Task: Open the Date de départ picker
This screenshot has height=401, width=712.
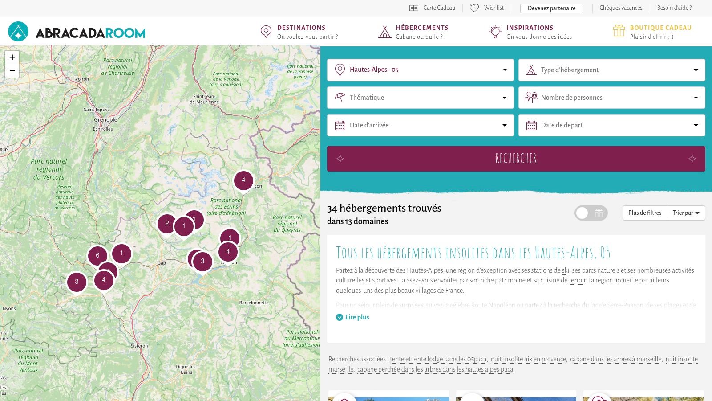Action: click(x=612, y=125)
